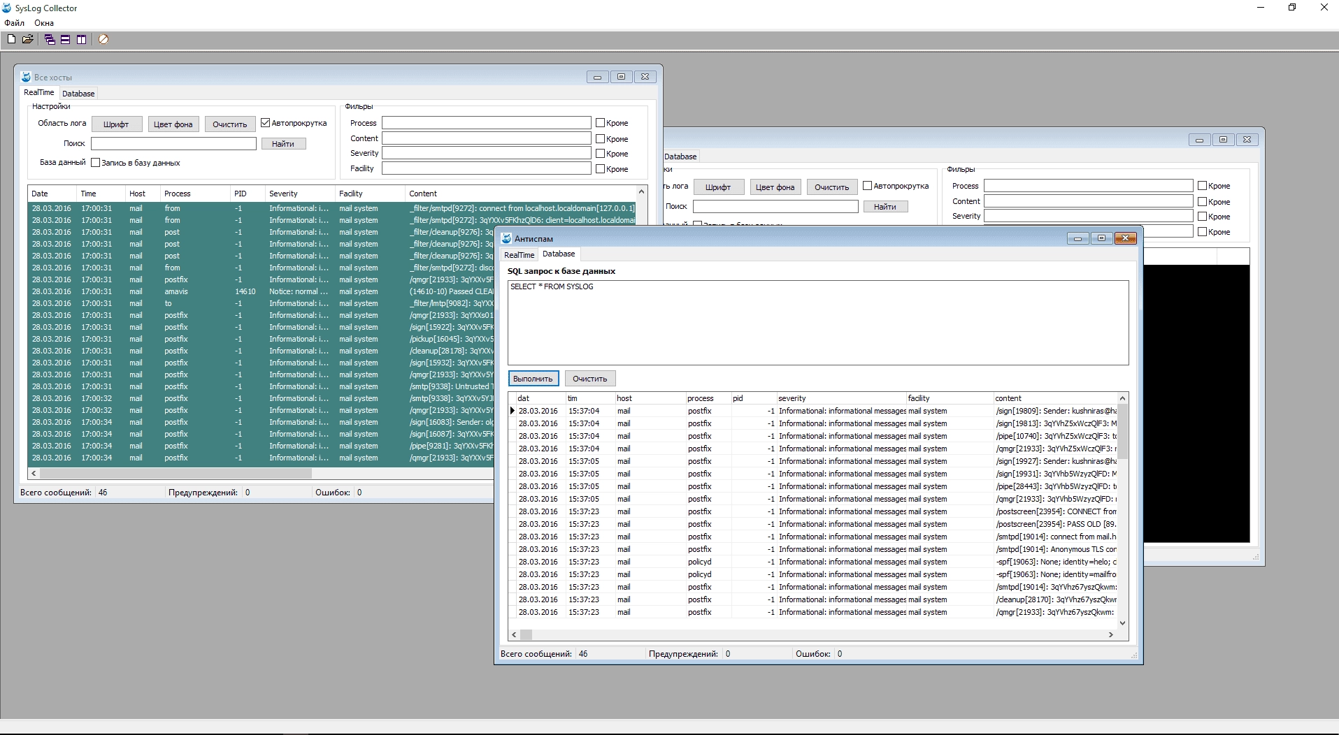Click Очистить button below SQL query
This screenshot has width=1339, height=735.
point(590,379)
